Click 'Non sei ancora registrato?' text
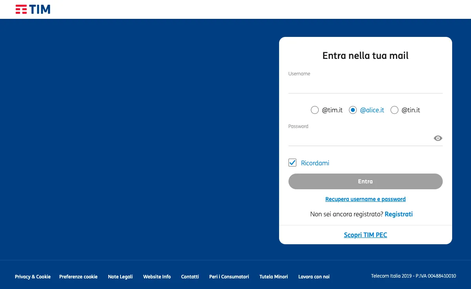 point(347,214)
